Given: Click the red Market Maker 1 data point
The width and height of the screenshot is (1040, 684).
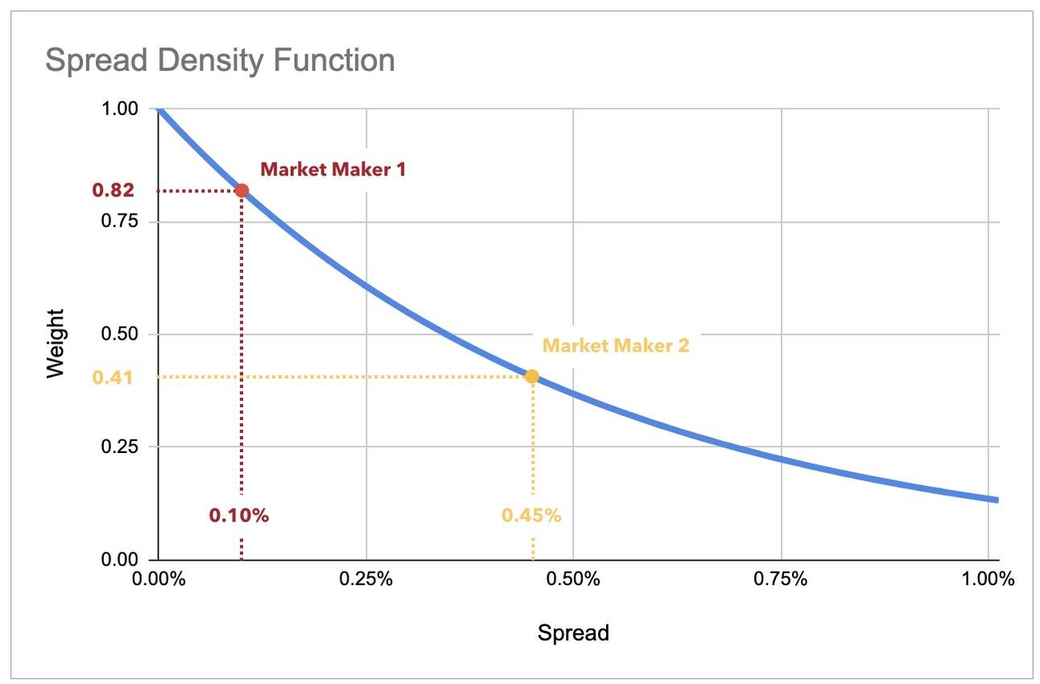Looking at the screenshot, I should tap(241, 191).
